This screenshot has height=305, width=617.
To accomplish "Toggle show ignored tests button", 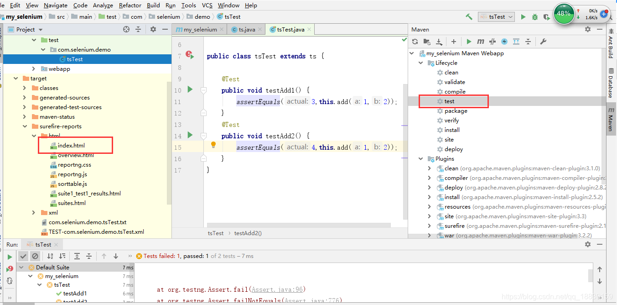I will pos(35,256).
